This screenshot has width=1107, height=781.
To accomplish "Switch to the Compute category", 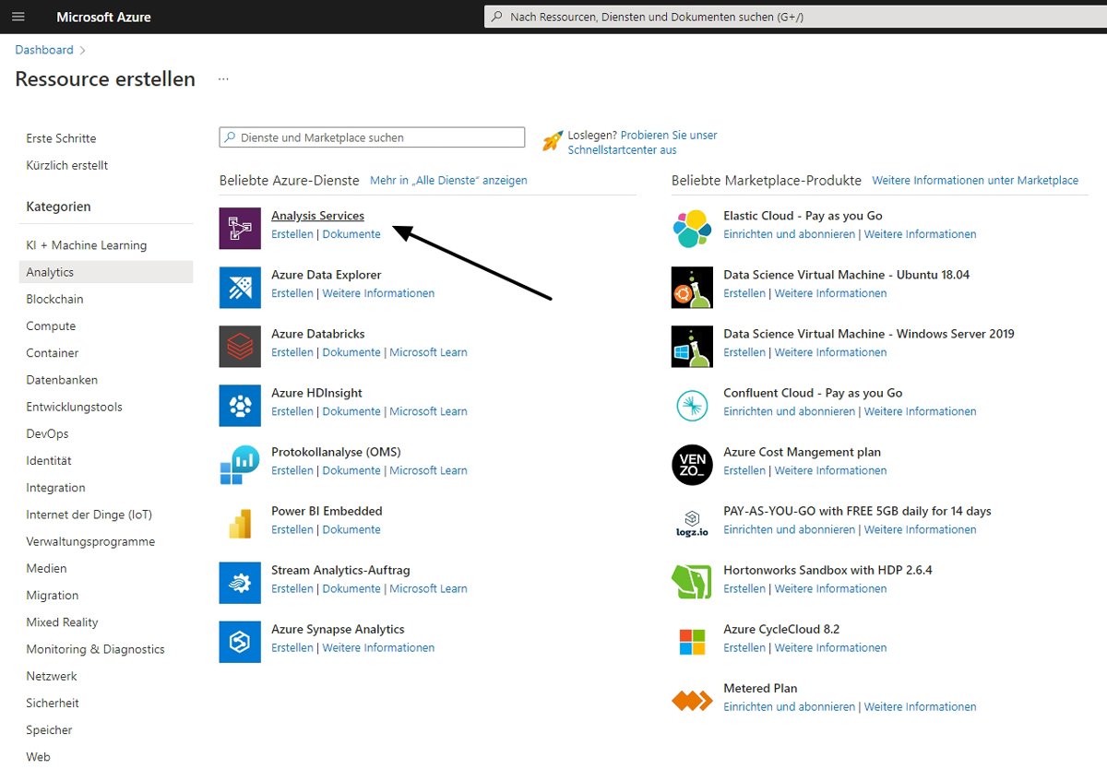I will coord(51,325).
